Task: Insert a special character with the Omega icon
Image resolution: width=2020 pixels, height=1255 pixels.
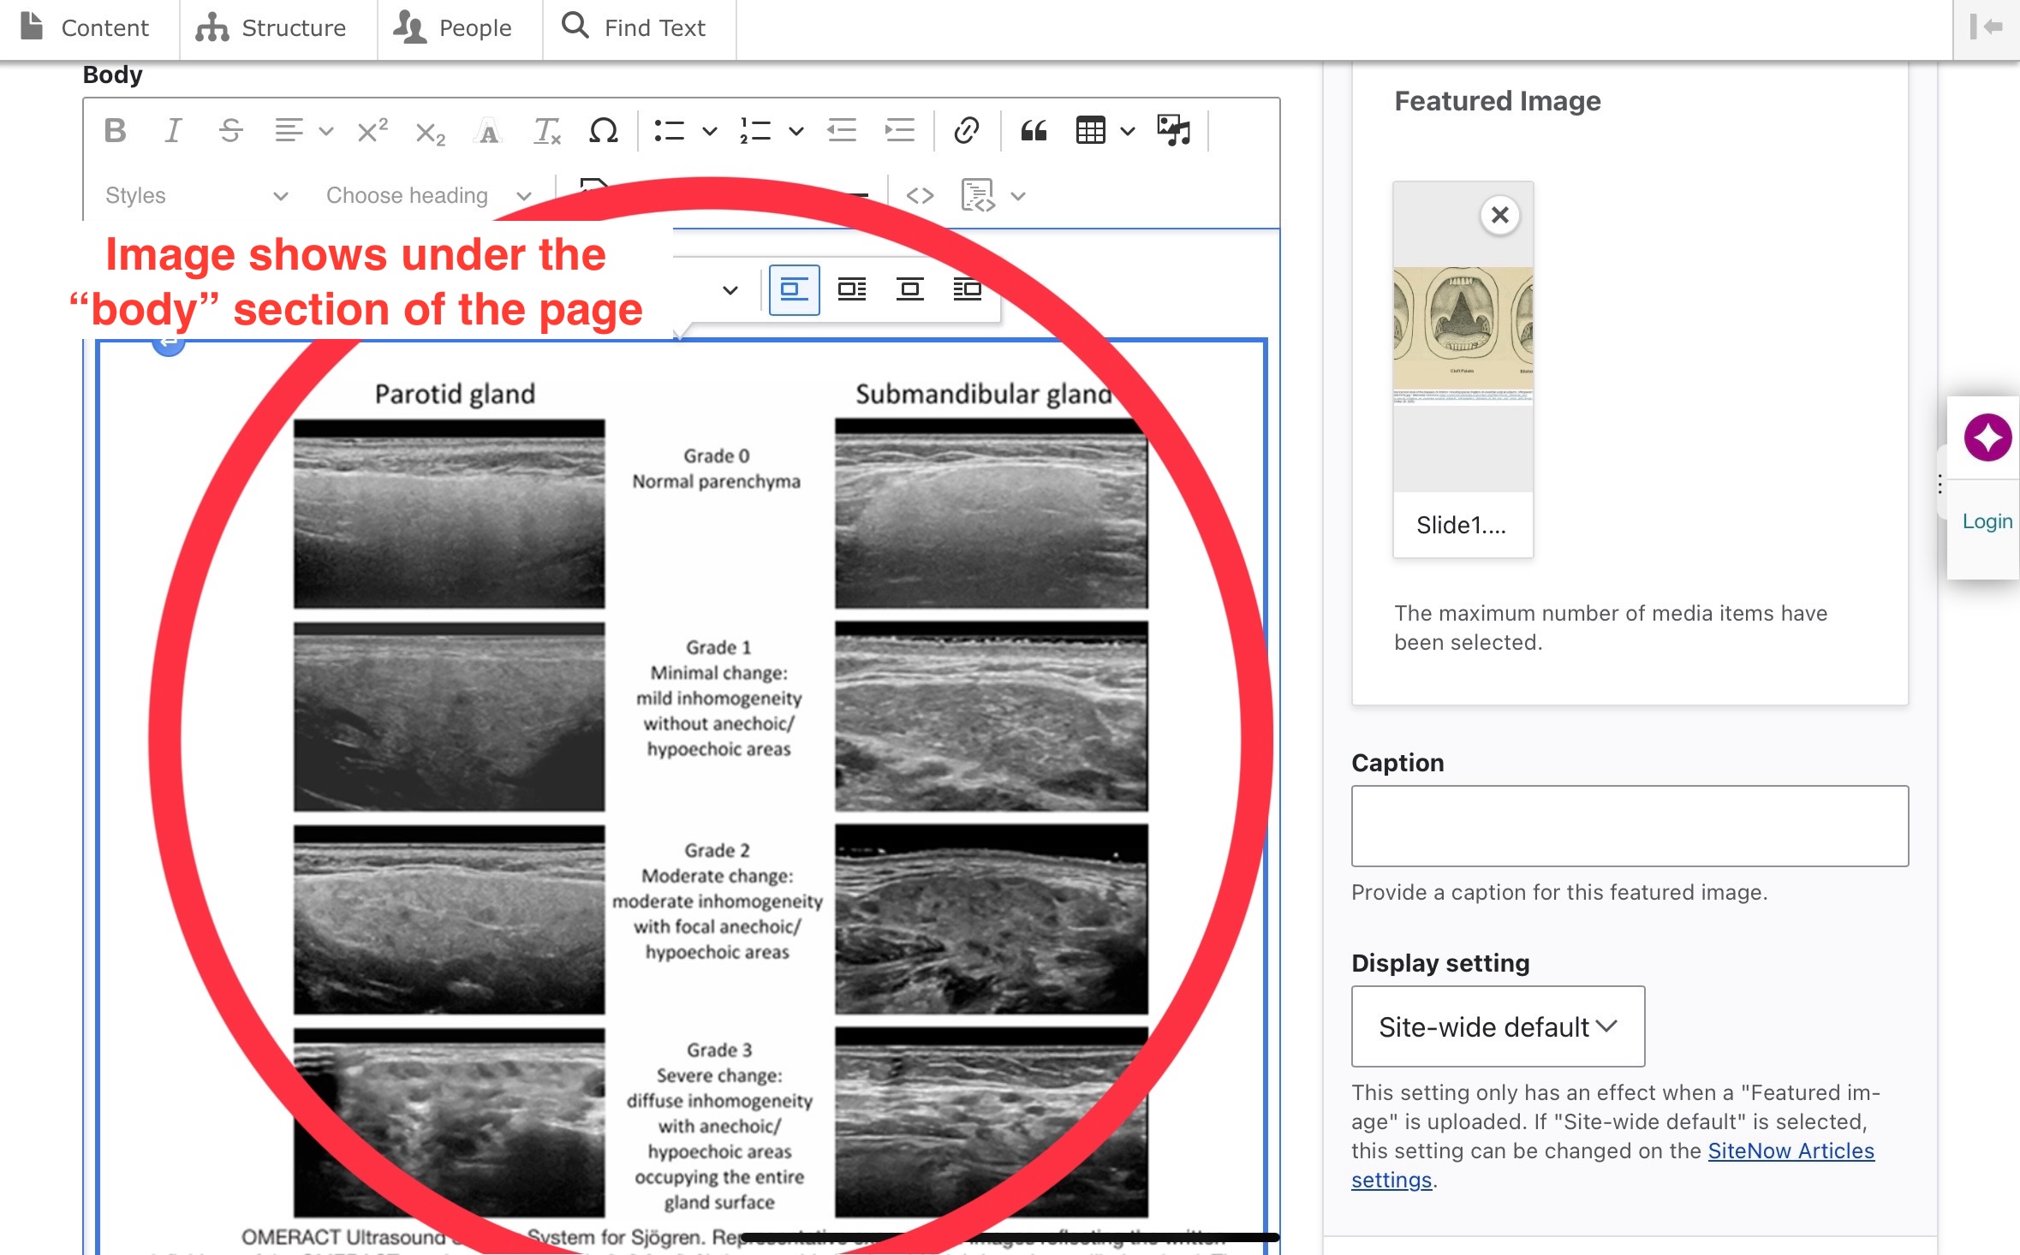Action: [x=604, y=130]
